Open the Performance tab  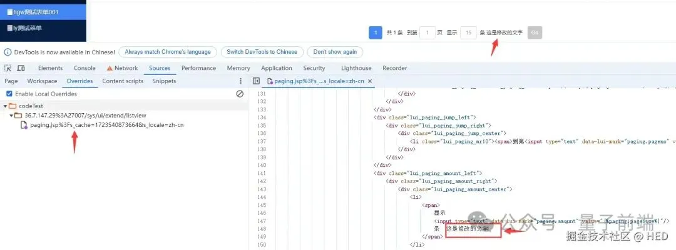pyautogui.click(x=199, y=68)
